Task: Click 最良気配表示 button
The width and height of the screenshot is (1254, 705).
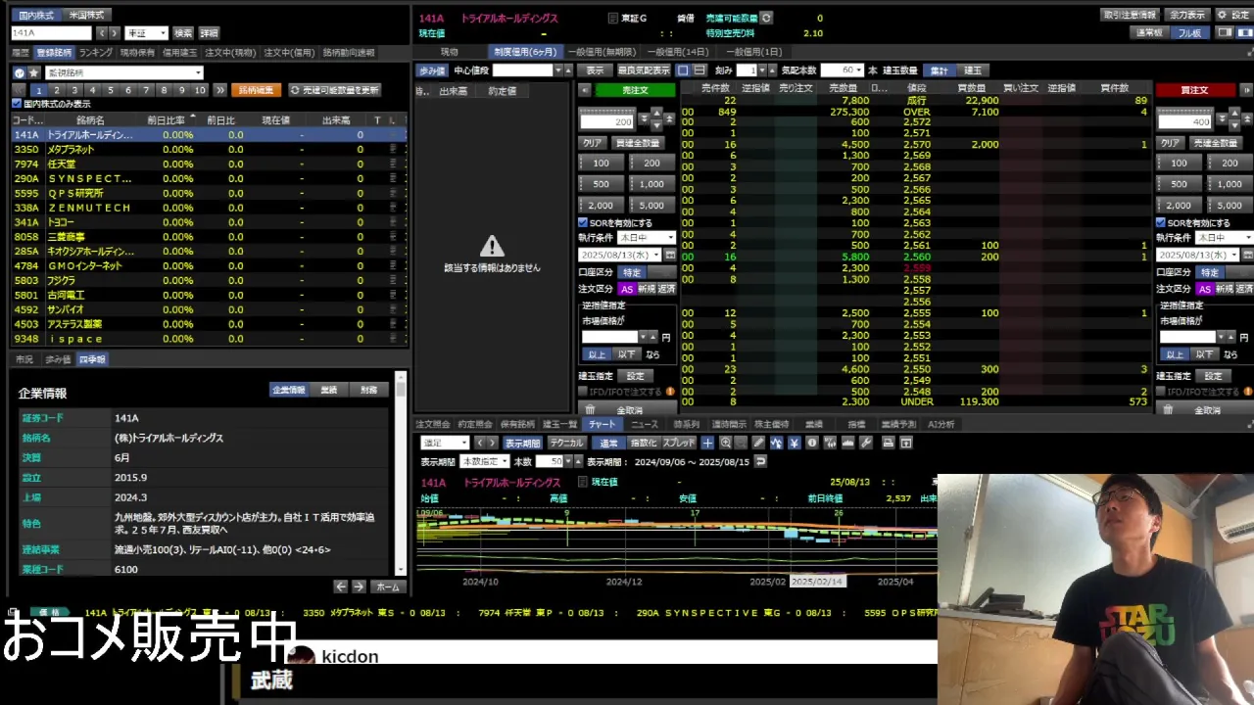Action: pos(643,70)
